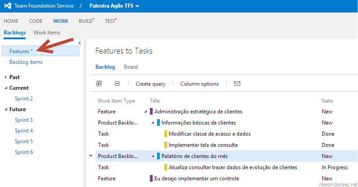This screenshot has width=358, height=187.
Task: Open Sprint 3 in the sidebar
Action: point(24,120)
